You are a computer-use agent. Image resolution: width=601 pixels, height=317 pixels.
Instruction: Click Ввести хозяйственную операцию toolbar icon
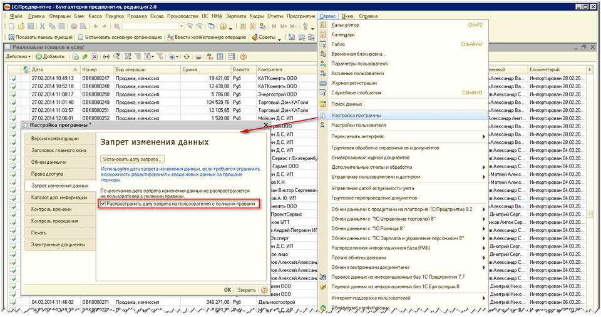170,38
